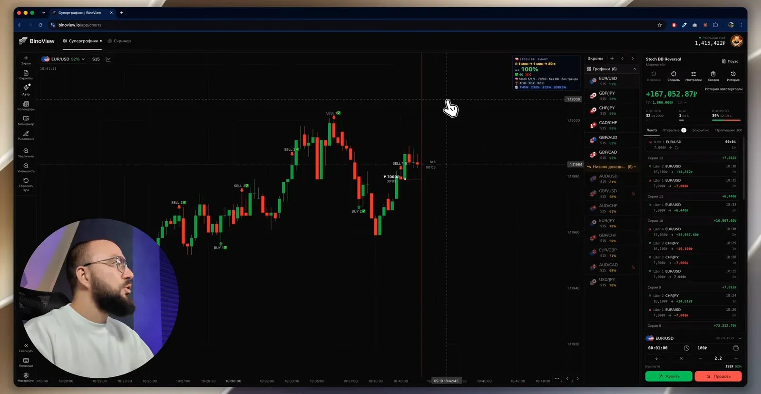The width and height of the screenshot is (761, 394).
Task: Open История auto-trading history icon
Action: (733, 76)
